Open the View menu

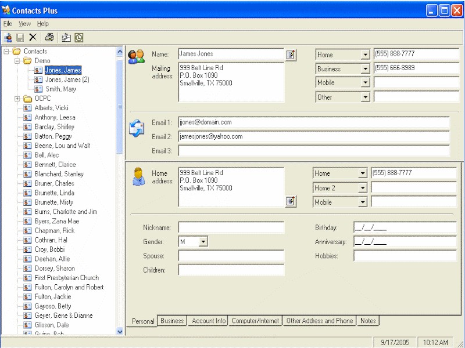(x=24, y=24)
